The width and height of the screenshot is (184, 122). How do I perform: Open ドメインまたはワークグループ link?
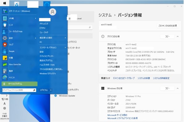[124, 78]
